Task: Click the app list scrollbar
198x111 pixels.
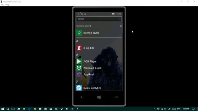Action: pyautogui.click(x=122, y=28)
